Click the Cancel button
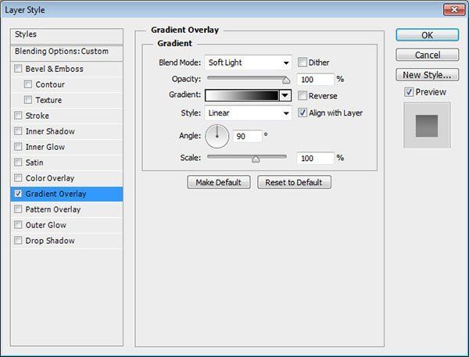The height and width of the screenshot is (357, 469). 427,55
